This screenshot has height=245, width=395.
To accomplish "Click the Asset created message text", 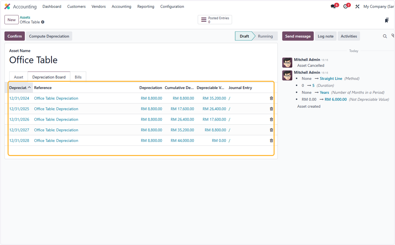I will tap(309, 106).
